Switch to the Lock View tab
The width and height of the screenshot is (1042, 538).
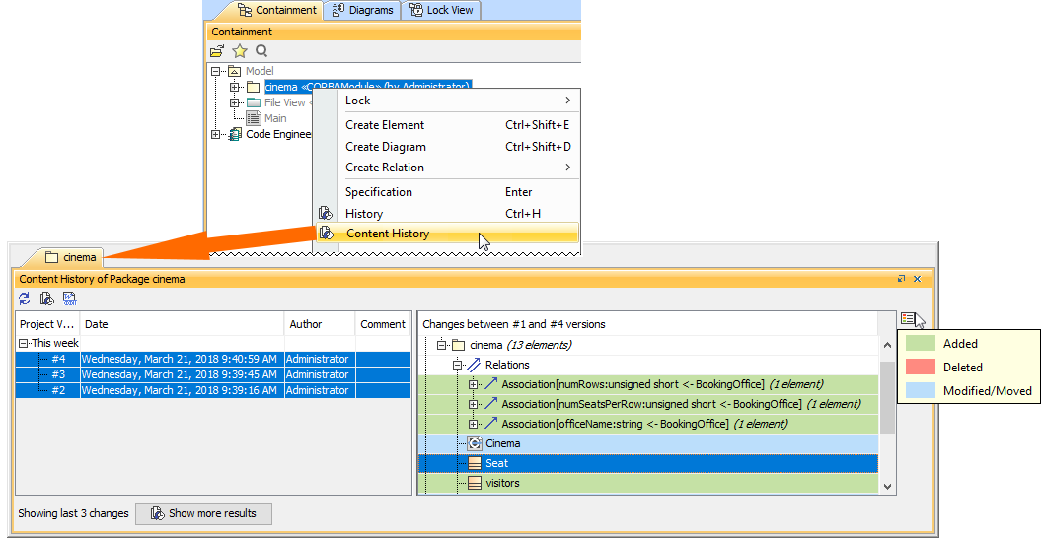[x=441, y=10]
